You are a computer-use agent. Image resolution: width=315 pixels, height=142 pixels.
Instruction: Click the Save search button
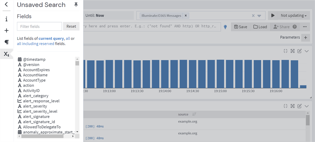(240, 27)
